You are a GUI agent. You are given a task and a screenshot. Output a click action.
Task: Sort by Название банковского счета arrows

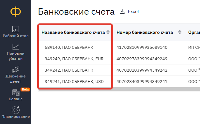pyautogui.click(x=108, y=32)
